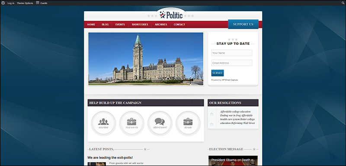Click the WordPress logo in admin bar
The image size is (346, 166).
click(3, 3)
